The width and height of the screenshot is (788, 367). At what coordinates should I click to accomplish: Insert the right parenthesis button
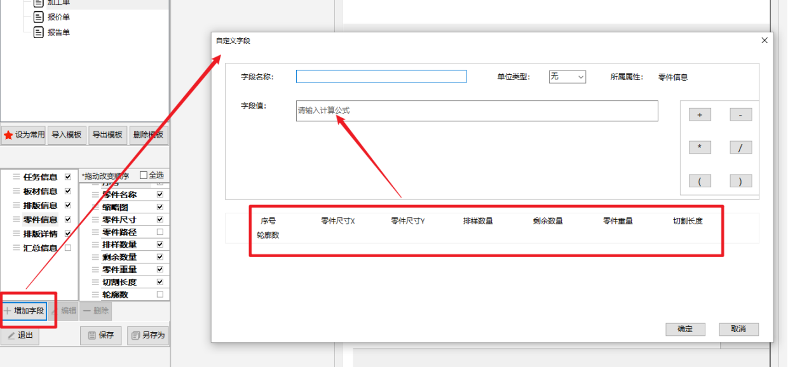pyautogui.click(x=740, y=181)
